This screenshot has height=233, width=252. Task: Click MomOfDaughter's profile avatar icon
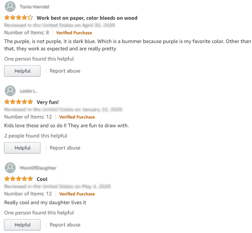pyautogui.click(x=11, y=168)
